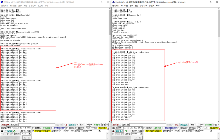Open the 串口设置 menu in left window
220x140 pixels.
click(x=13, y=6)
